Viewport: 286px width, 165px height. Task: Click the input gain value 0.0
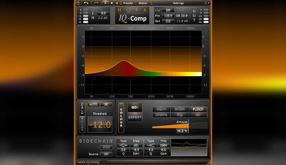point(103,13)
